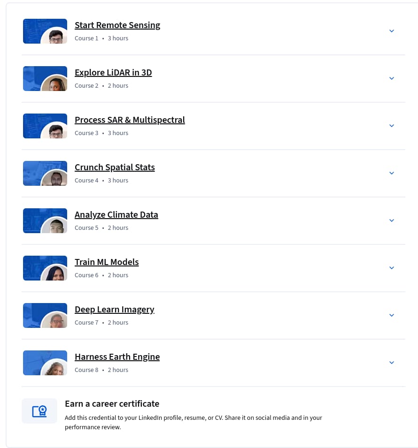Expand the Analyze Climate Data chevron

(x=392, y=220)
